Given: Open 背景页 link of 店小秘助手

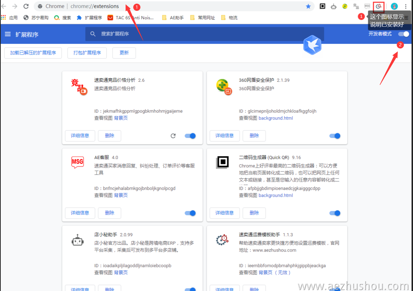Looking at the screenshot, I should [121, 272].
